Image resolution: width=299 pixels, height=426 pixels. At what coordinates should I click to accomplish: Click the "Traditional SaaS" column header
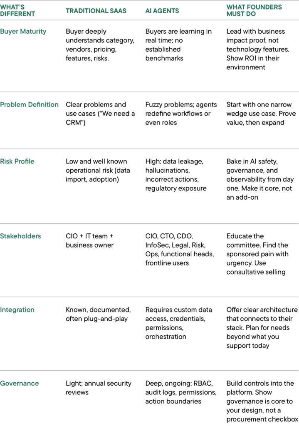[96, 11]
